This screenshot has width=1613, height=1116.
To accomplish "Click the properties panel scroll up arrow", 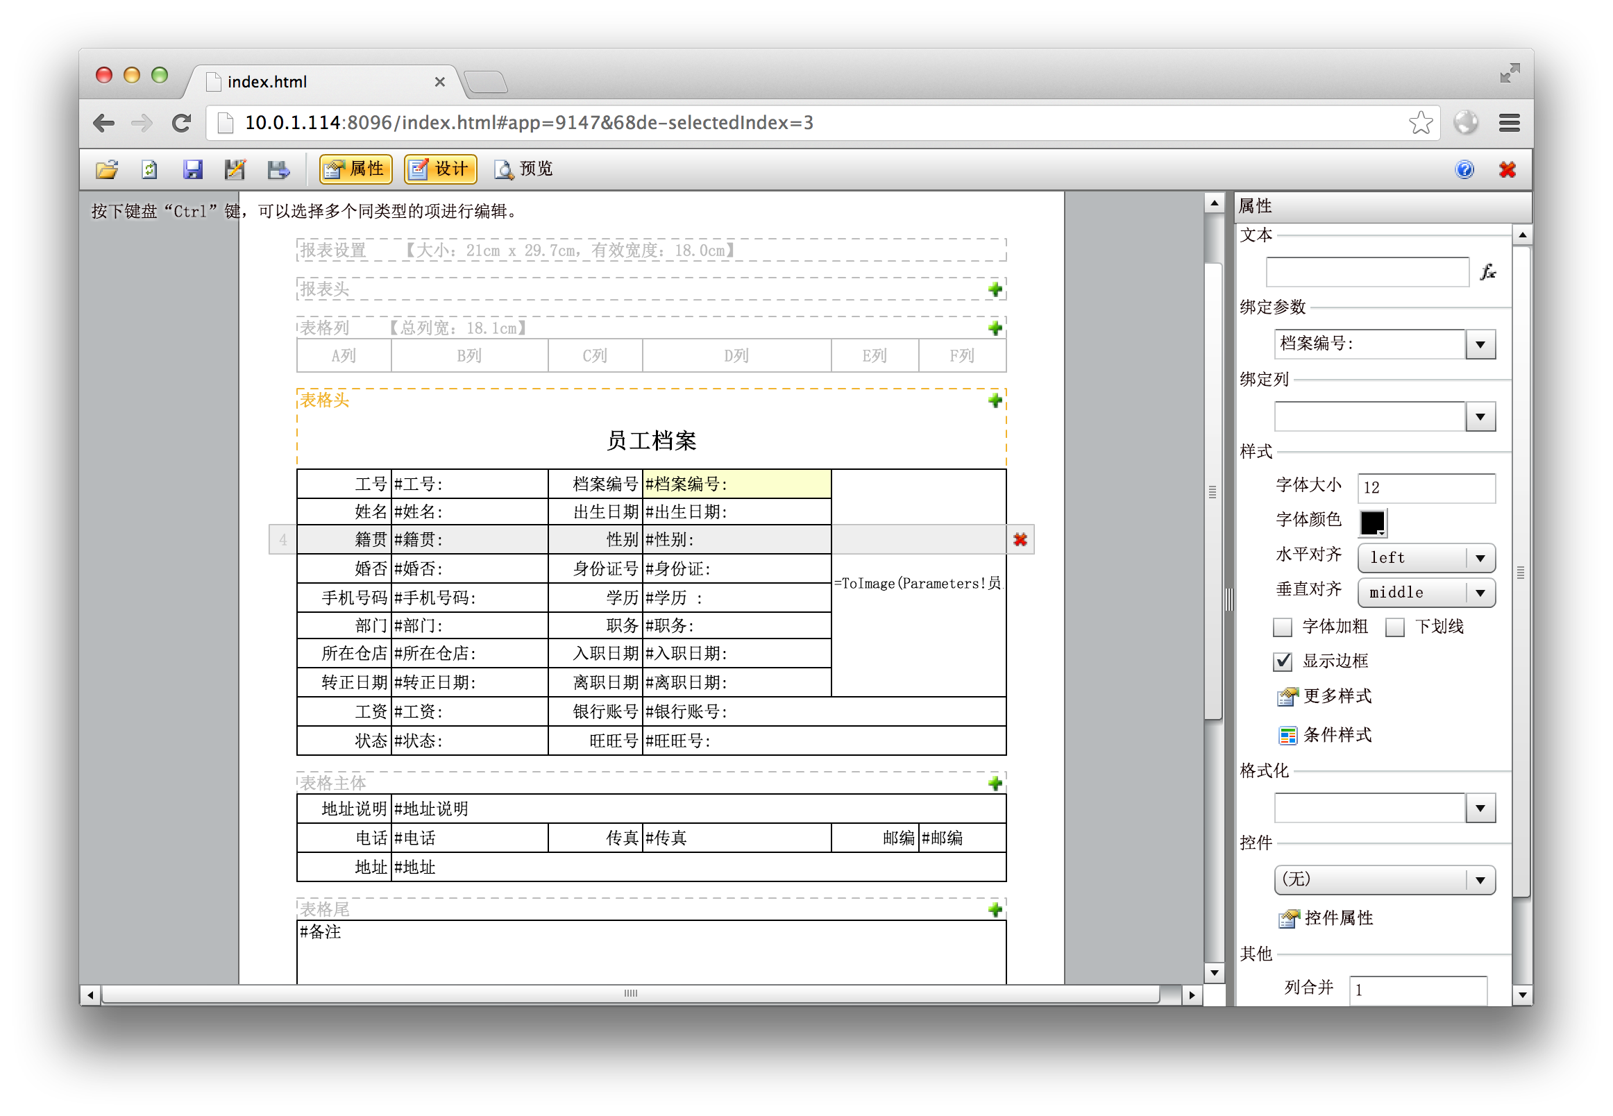I will 1521,235.
